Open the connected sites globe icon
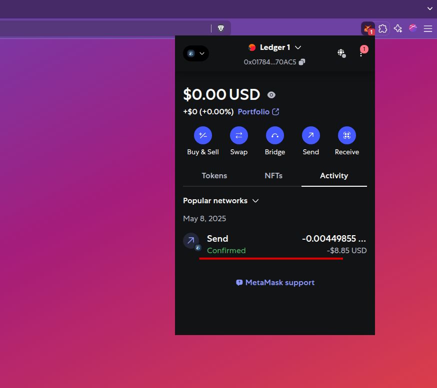The width and height of the screenshot is (437, 388). pyautogui.click(x=341, y=53)
